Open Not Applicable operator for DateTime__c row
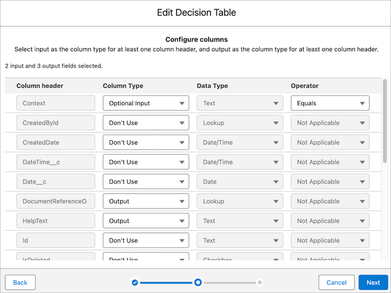Image resolution: width=391 pixels, height=293 pixels. [x=330, y=162]
